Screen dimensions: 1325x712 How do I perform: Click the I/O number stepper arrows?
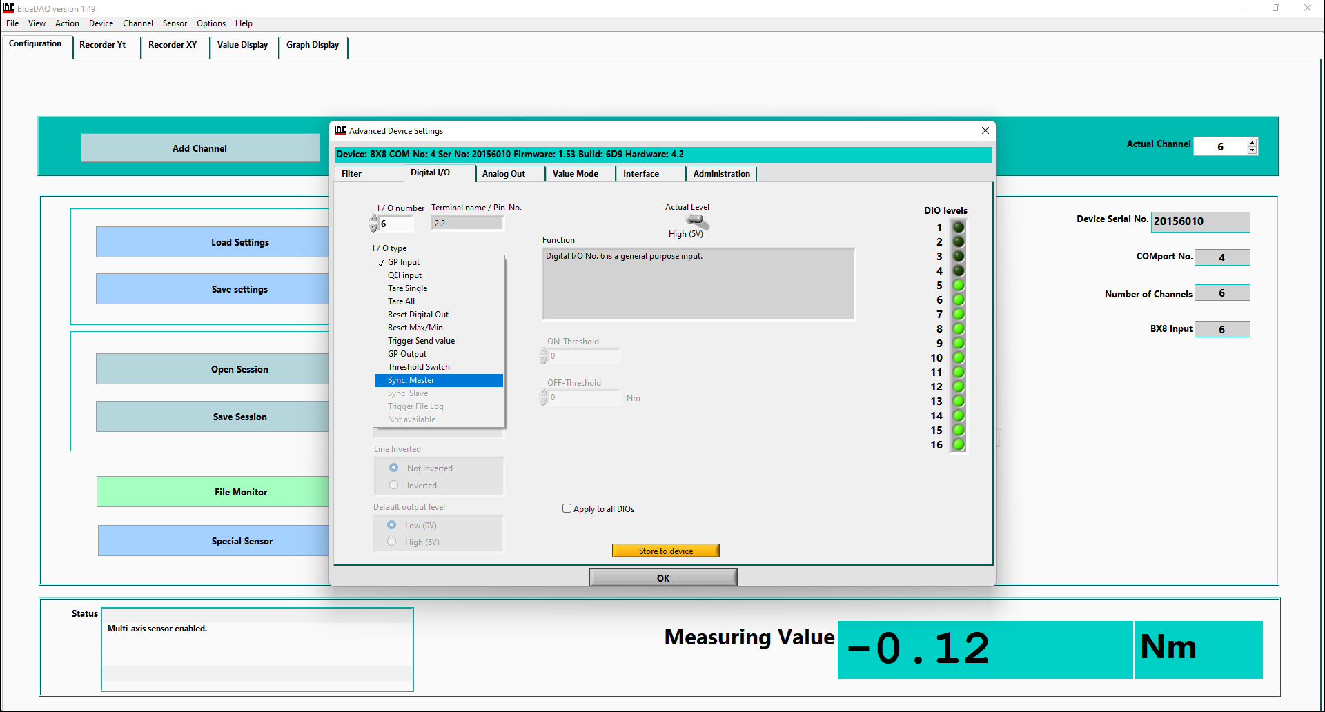[374, 223]
